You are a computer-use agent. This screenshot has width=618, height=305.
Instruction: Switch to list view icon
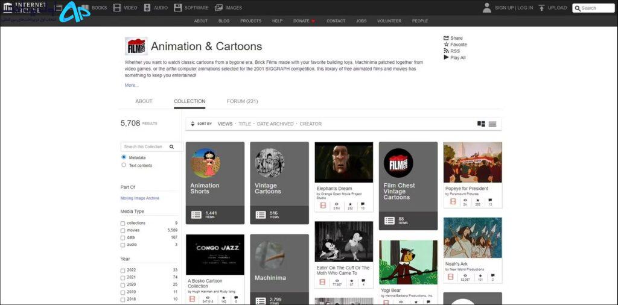click(492, 124)
